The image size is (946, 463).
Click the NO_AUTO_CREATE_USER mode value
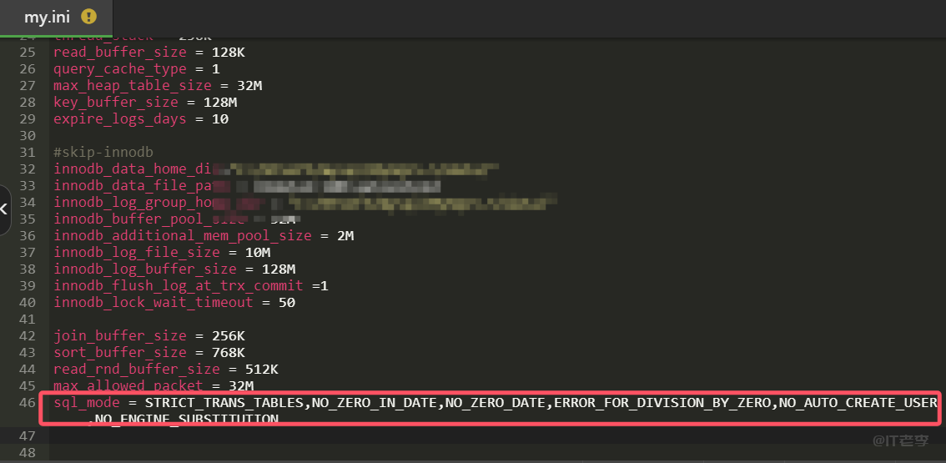(858, 403)
